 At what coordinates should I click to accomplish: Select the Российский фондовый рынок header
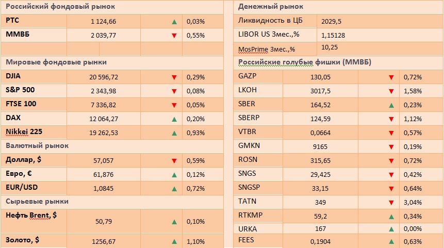(60, 7)
